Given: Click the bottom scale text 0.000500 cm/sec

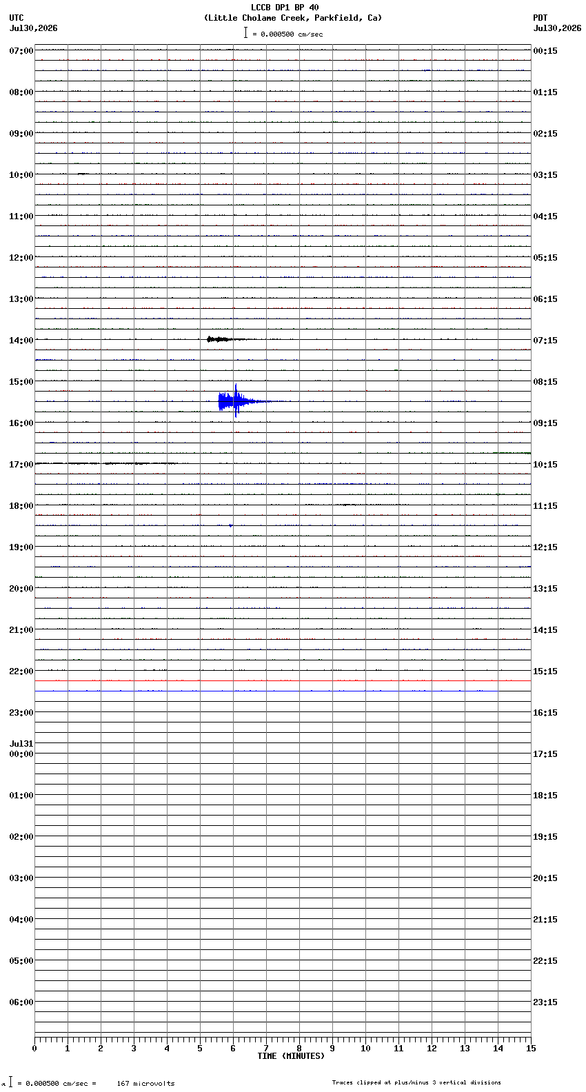Looking at the screenshot, I should (57, 1084).
